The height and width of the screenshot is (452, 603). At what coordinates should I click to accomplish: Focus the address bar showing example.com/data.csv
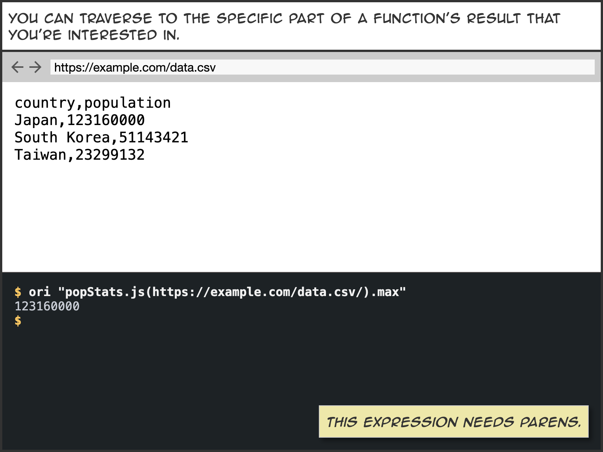[322, 67]
